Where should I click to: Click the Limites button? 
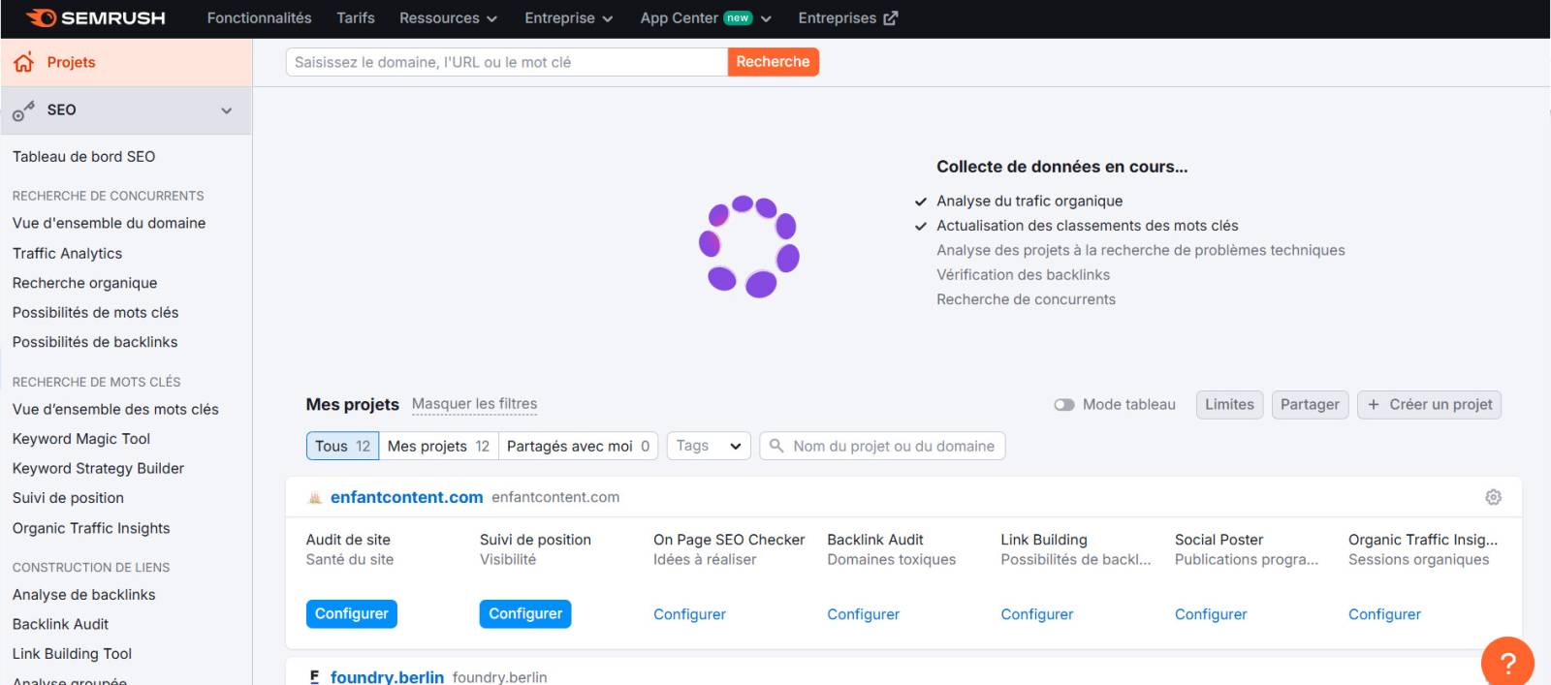(x=1229, y=405)
